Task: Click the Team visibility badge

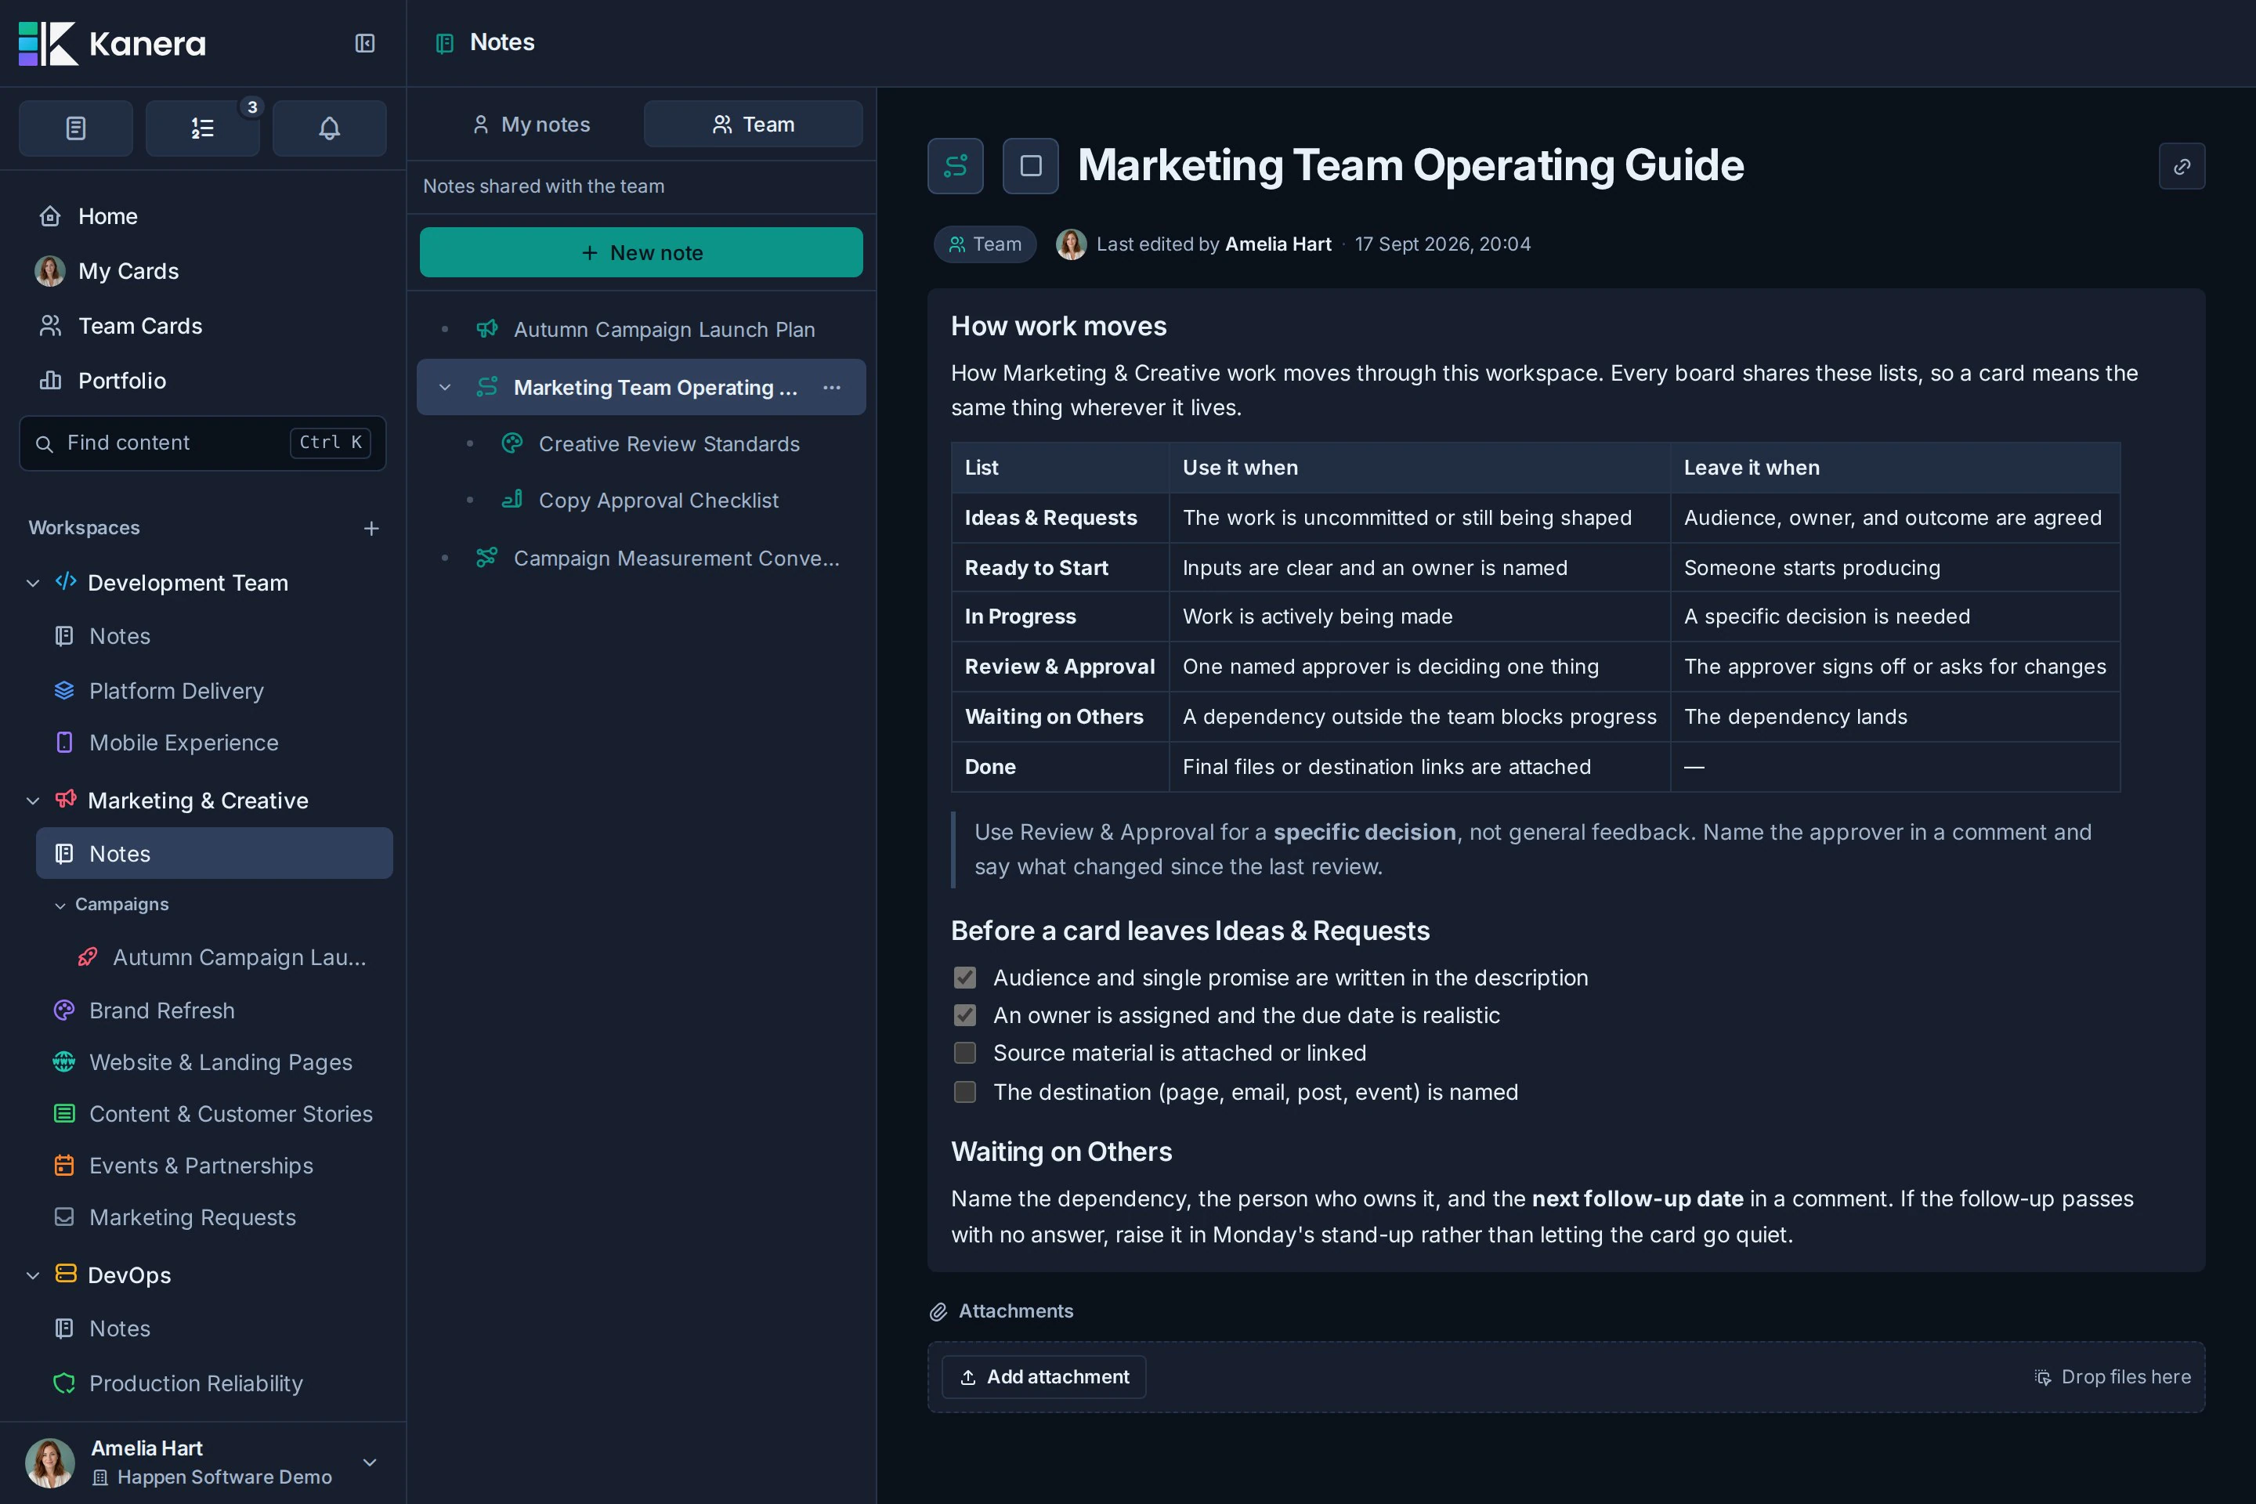Action: 985,244
